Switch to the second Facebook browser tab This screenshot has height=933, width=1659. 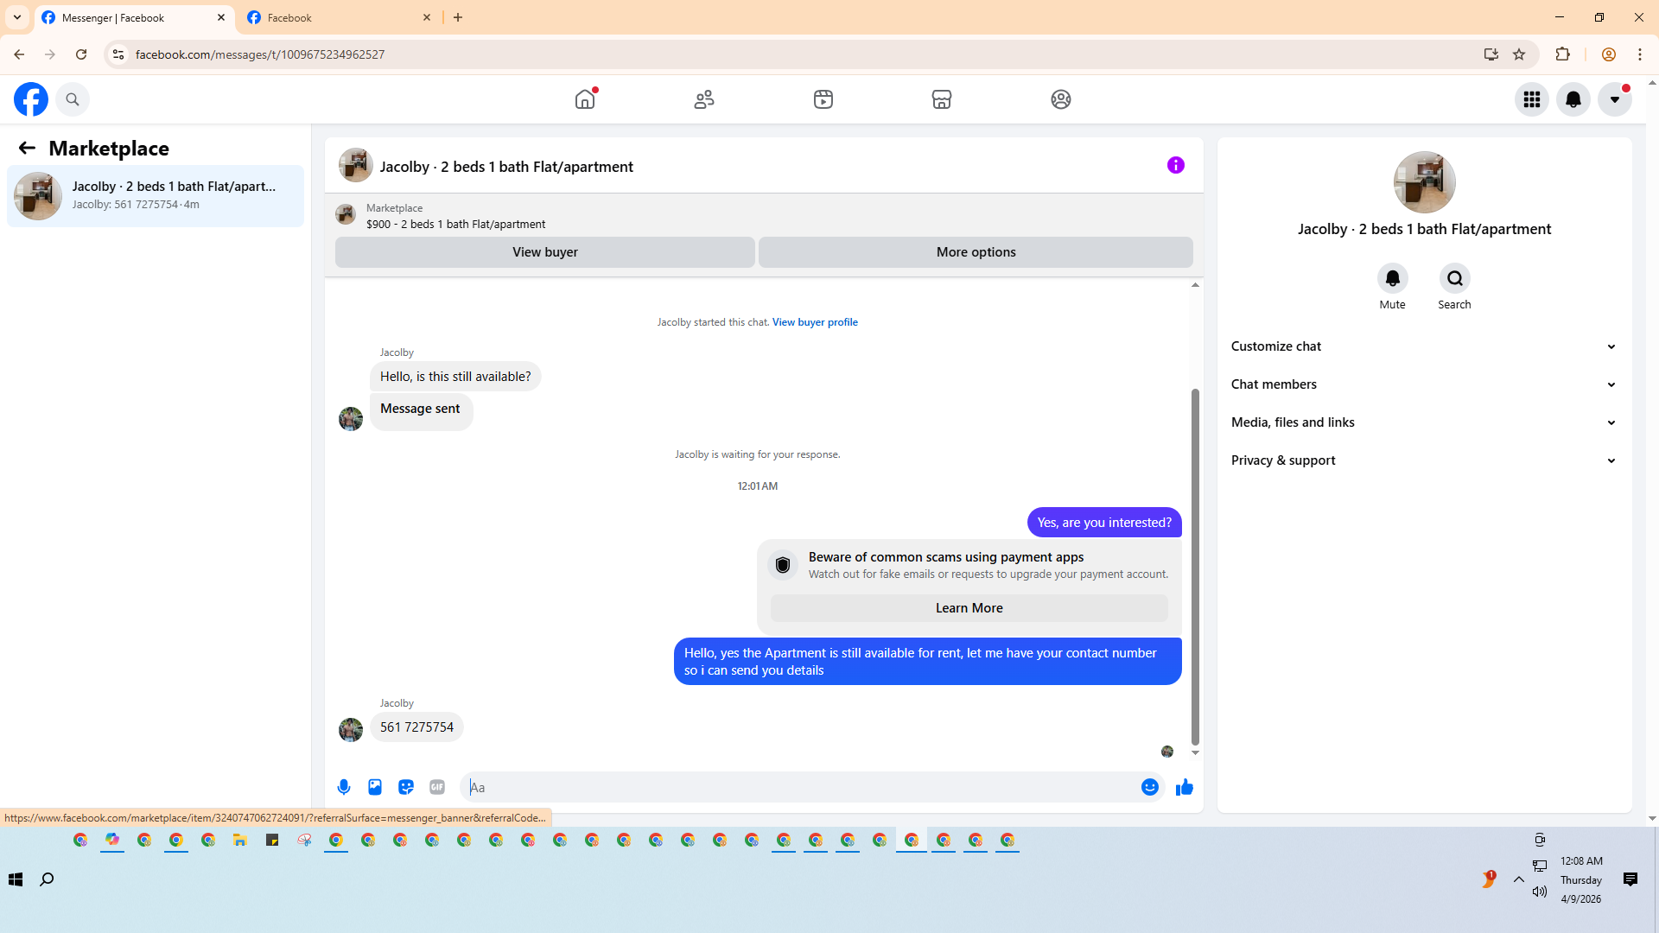pos(337,17)
